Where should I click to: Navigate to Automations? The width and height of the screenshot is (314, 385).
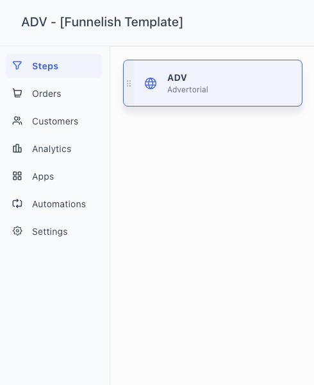(54, 204)
